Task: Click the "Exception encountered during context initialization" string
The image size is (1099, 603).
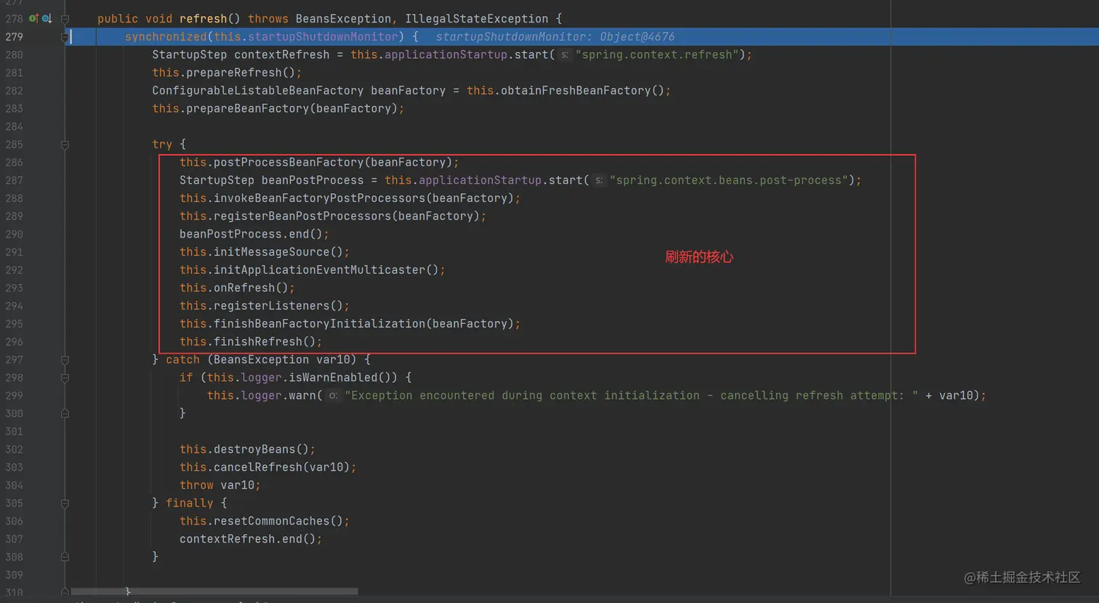Action: pyautogui.click(x=631, y=395)
